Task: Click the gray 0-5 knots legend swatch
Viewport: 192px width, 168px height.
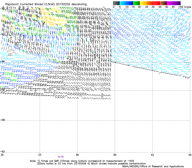Action: click(116, 3)
